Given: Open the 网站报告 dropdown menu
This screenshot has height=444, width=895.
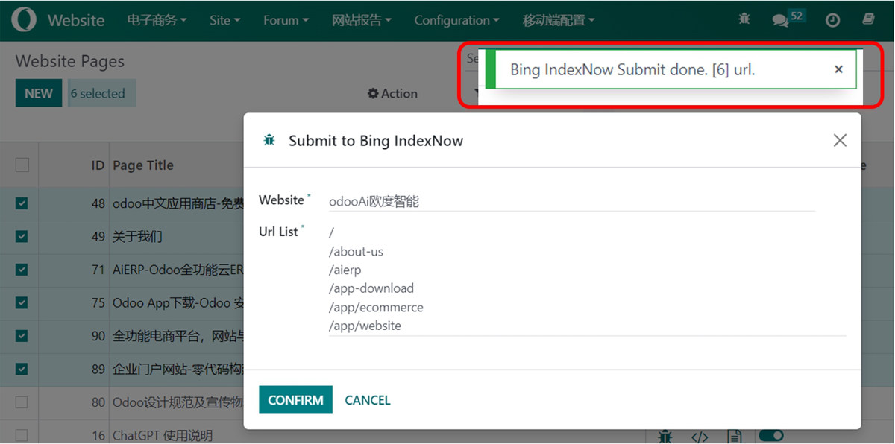Looking at the screenshot, I should click(362, 20).
